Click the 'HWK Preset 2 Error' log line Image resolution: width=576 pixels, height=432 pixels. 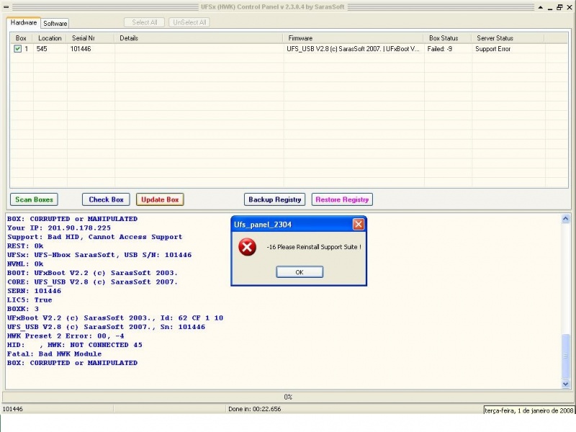click(66, 336)
